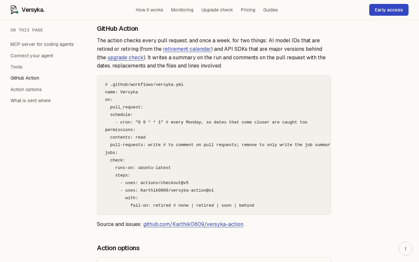Go to Tools section in sidebar
419x262 pixels.
coord(16,67)
